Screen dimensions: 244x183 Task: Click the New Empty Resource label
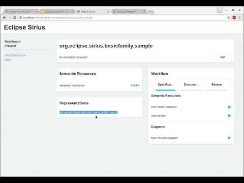pyautogui.click(x=164, y=107)
